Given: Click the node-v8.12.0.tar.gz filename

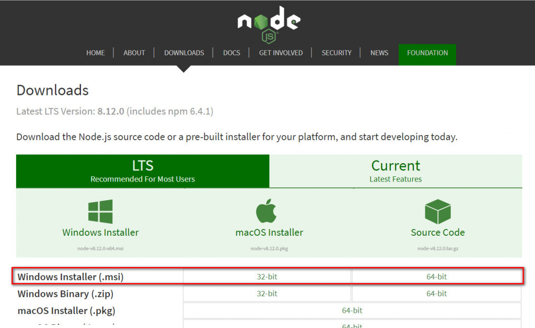Looking at the screenshot, I should tap(438, 248).
